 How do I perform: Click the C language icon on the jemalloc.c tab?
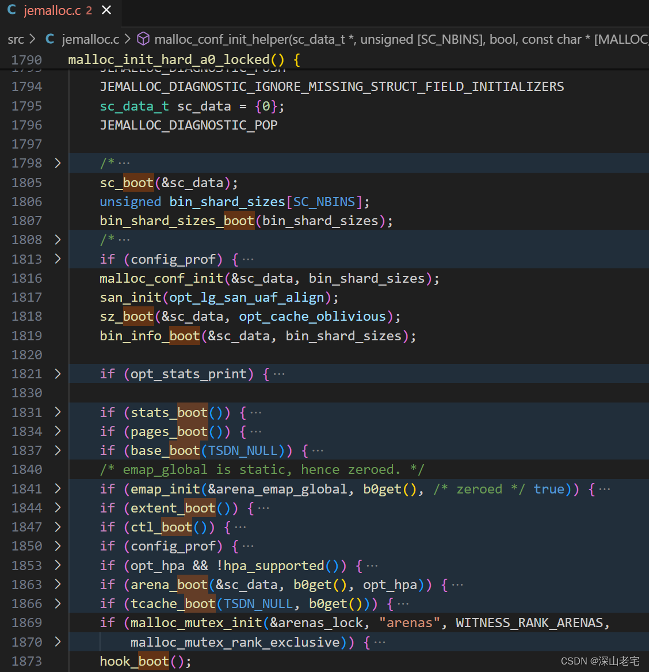pos(11,10)
